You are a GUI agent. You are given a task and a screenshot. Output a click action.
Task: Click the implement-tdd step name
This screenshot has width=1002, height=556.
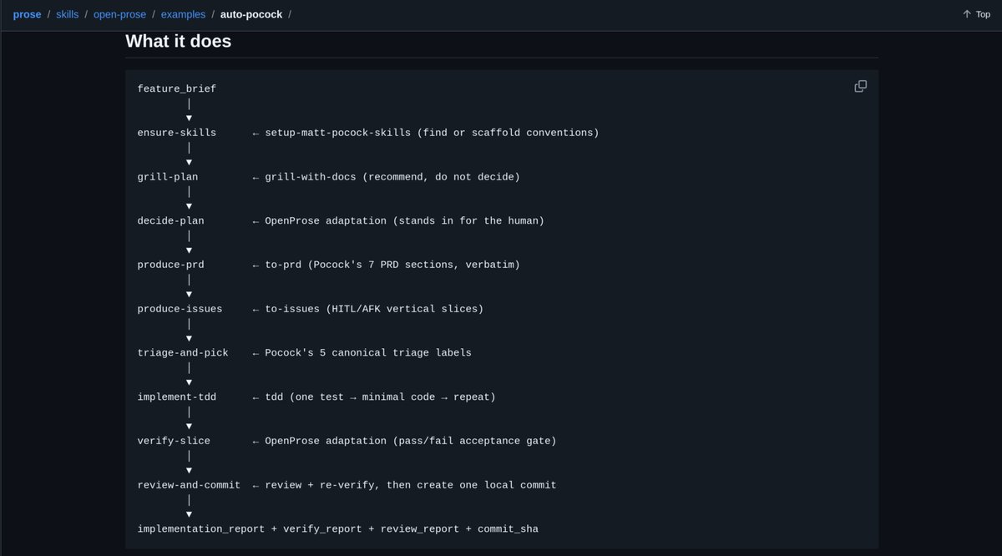tap(177, 397)
